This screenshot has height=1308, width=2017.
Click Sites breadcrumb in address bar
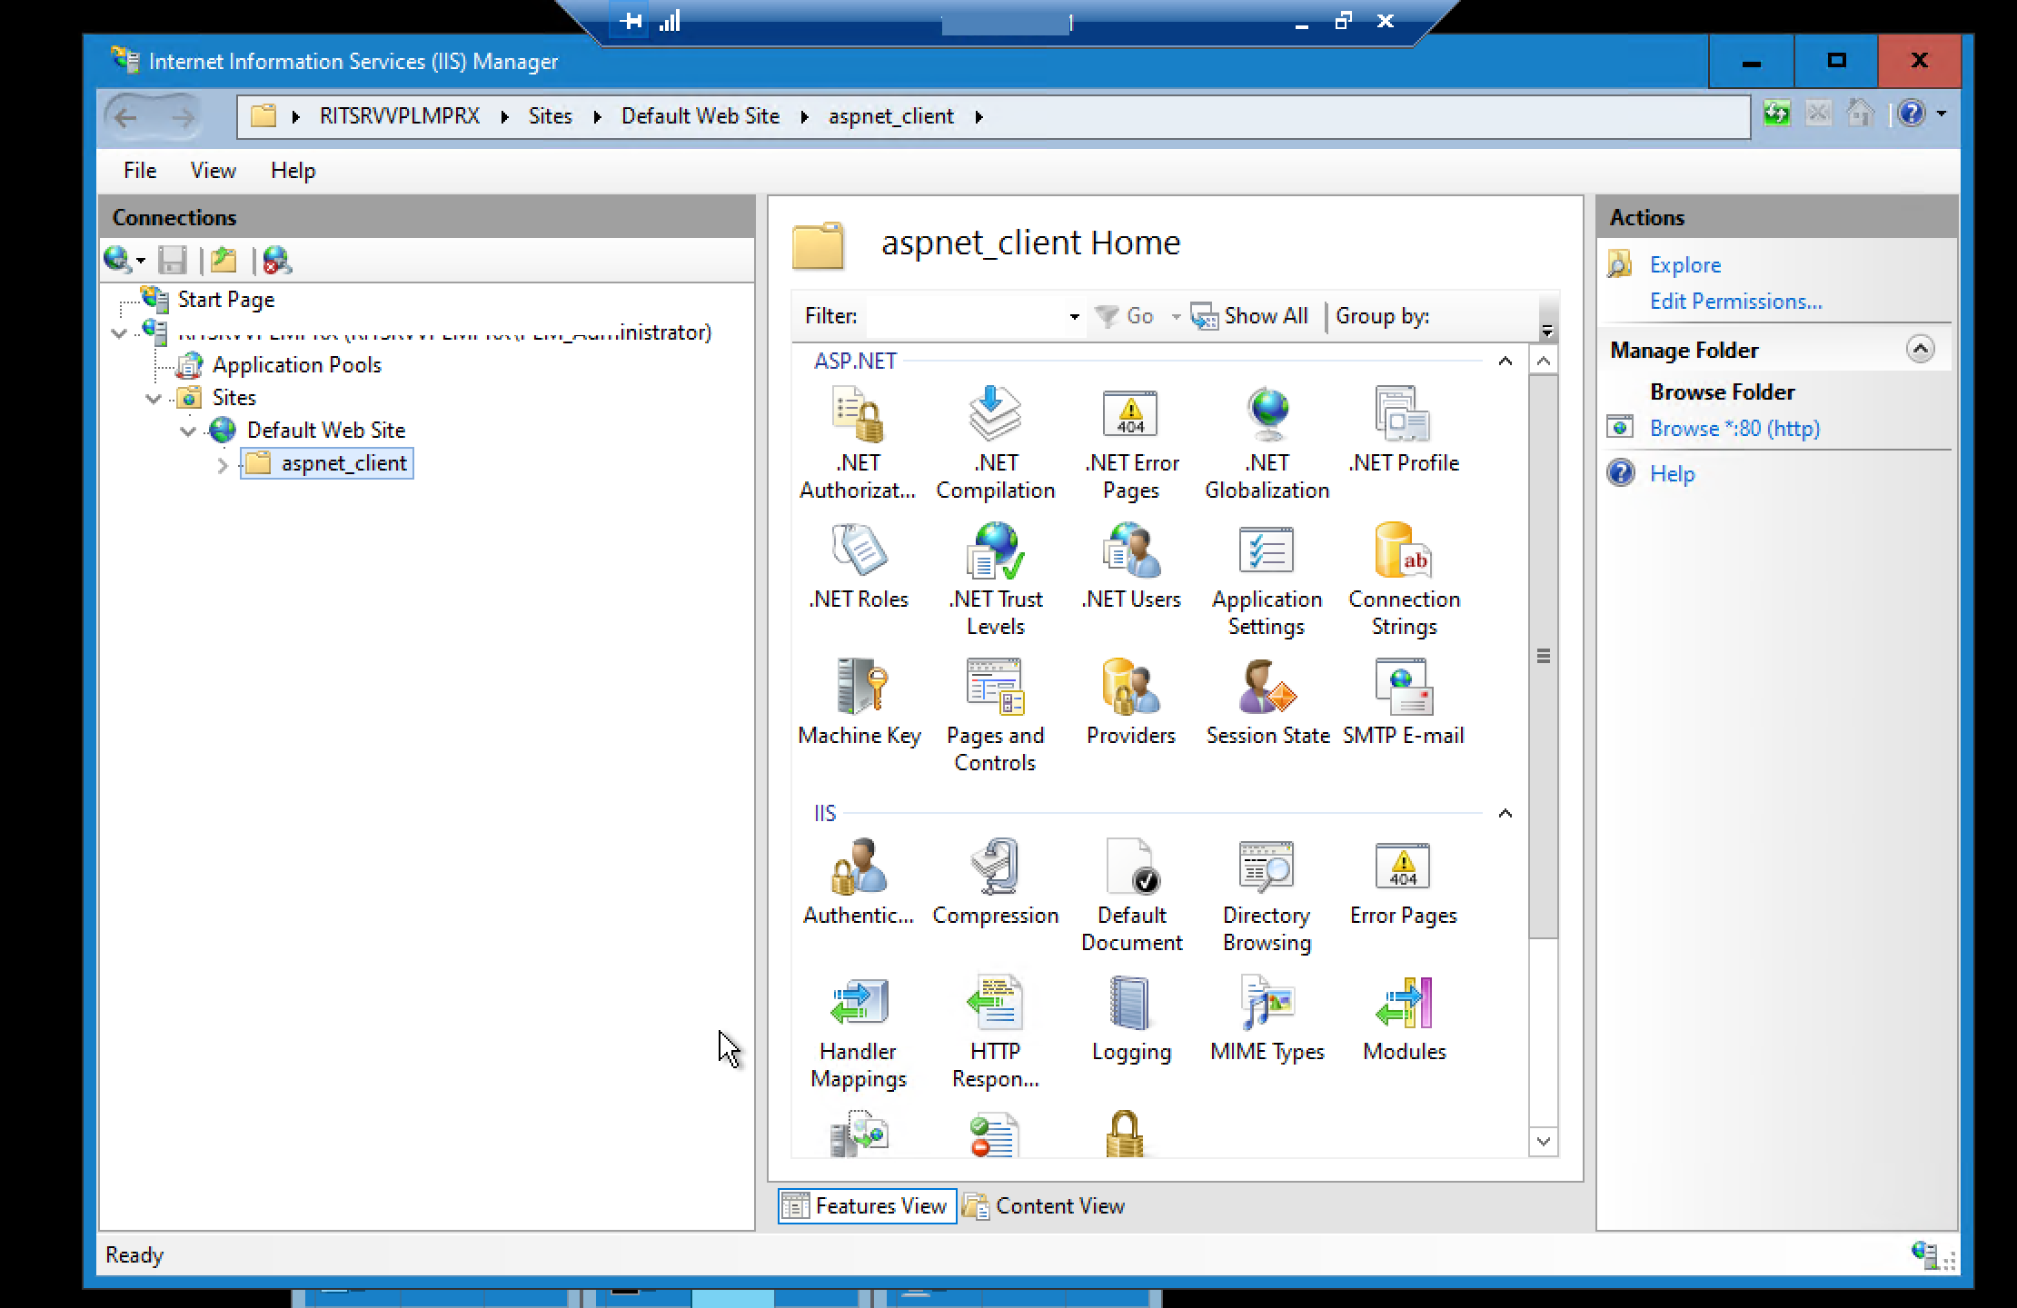click(x=551, y=116)
